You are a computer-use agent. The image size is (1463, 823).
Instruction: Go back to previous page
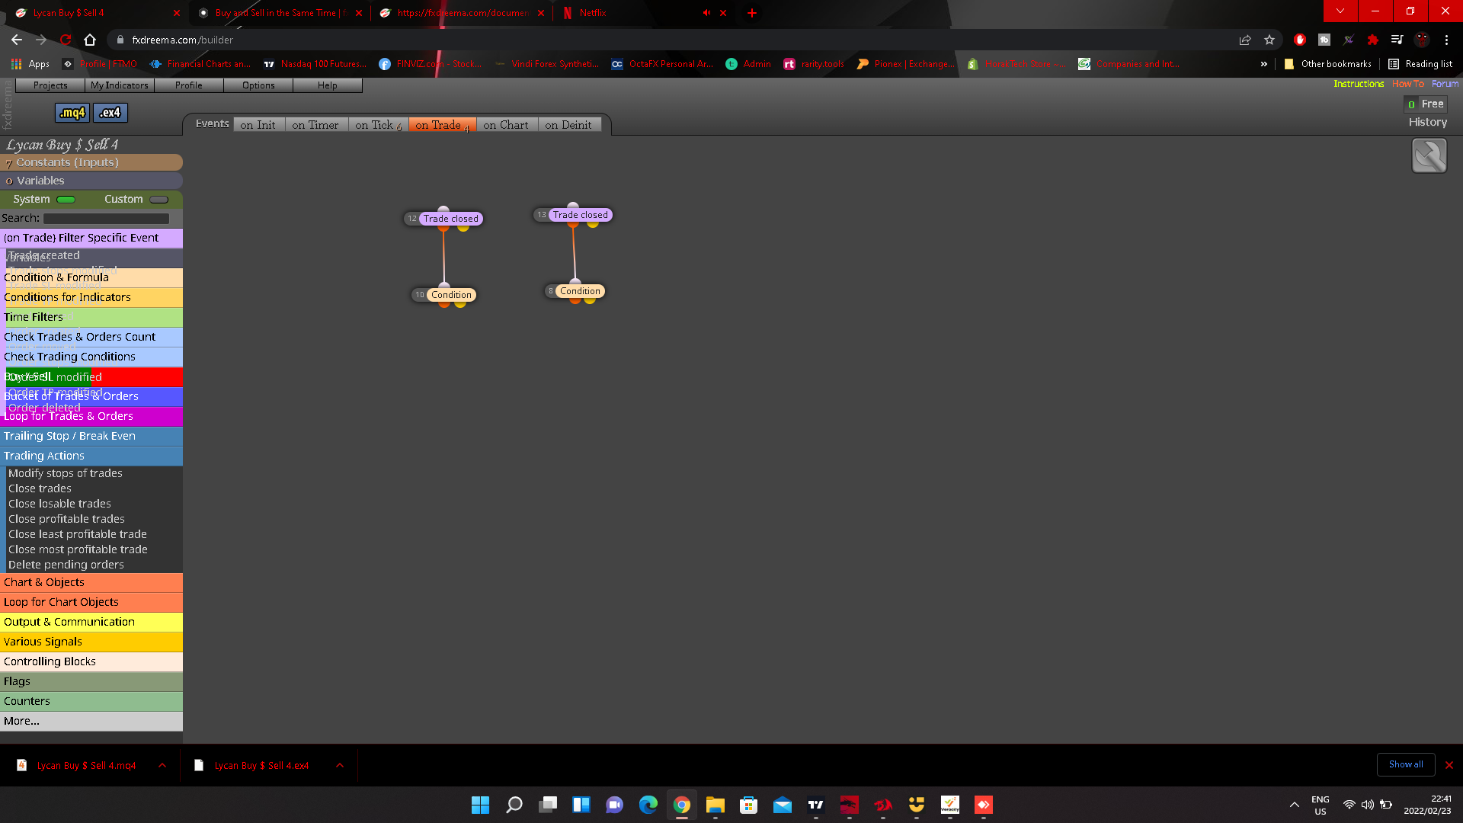(x=17, y=40)
